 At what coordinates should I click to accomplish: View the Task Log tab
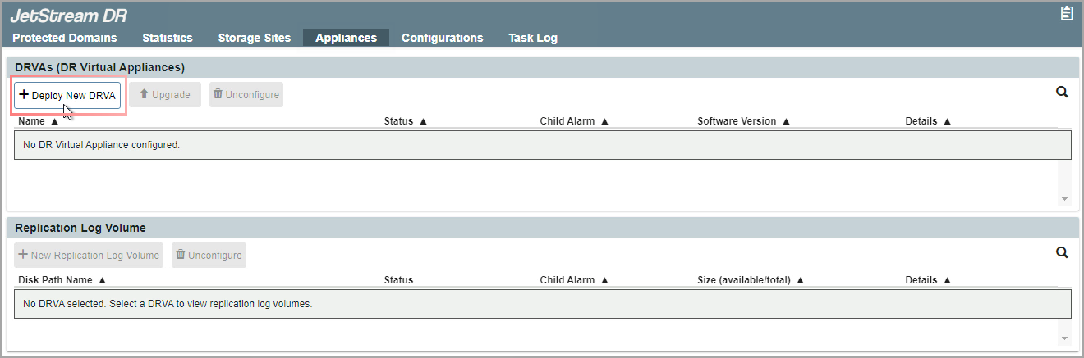(x=533, y=38)
